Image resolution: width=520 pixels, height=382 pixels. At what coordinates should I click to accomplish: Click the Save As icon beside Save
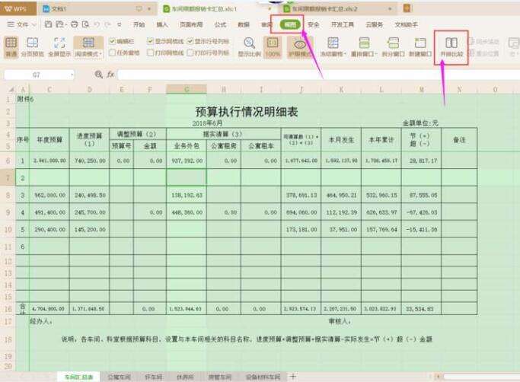(x=59, y=24)
